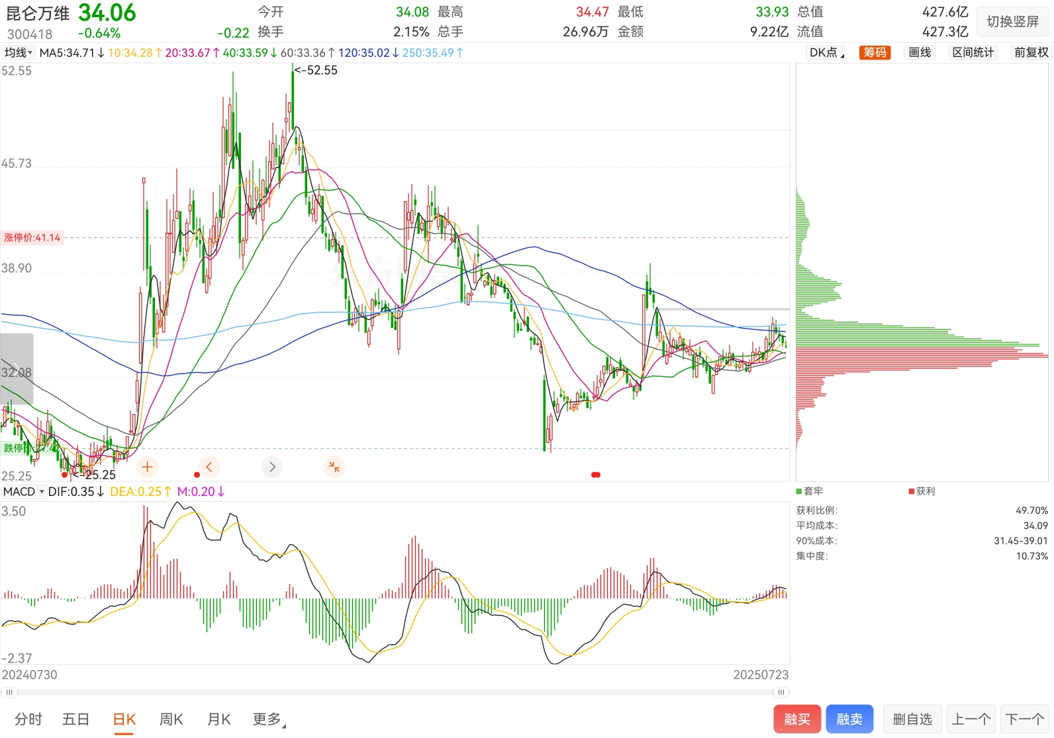Click the start date 20240730

30,675
